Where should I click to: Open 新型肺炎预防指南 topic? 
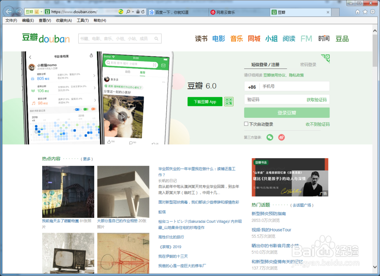[x=269, y=214]
